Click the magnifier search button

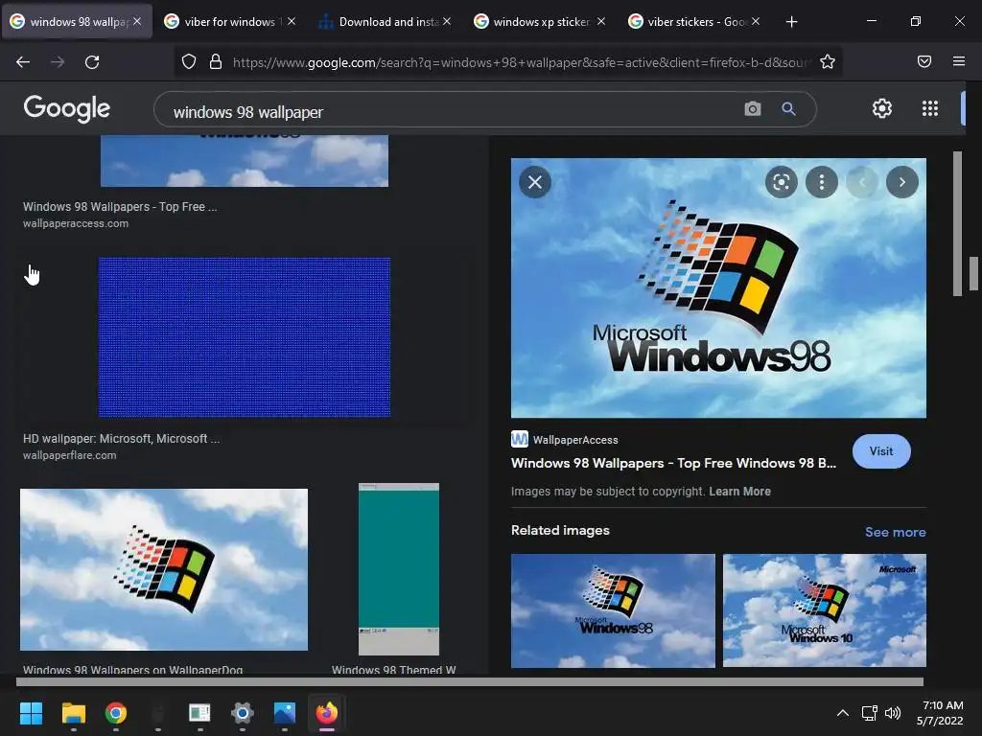789,109
